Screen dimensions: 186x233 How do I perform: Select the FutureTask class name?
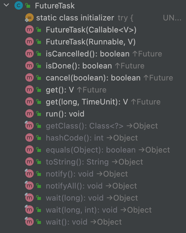pos(55,6)
